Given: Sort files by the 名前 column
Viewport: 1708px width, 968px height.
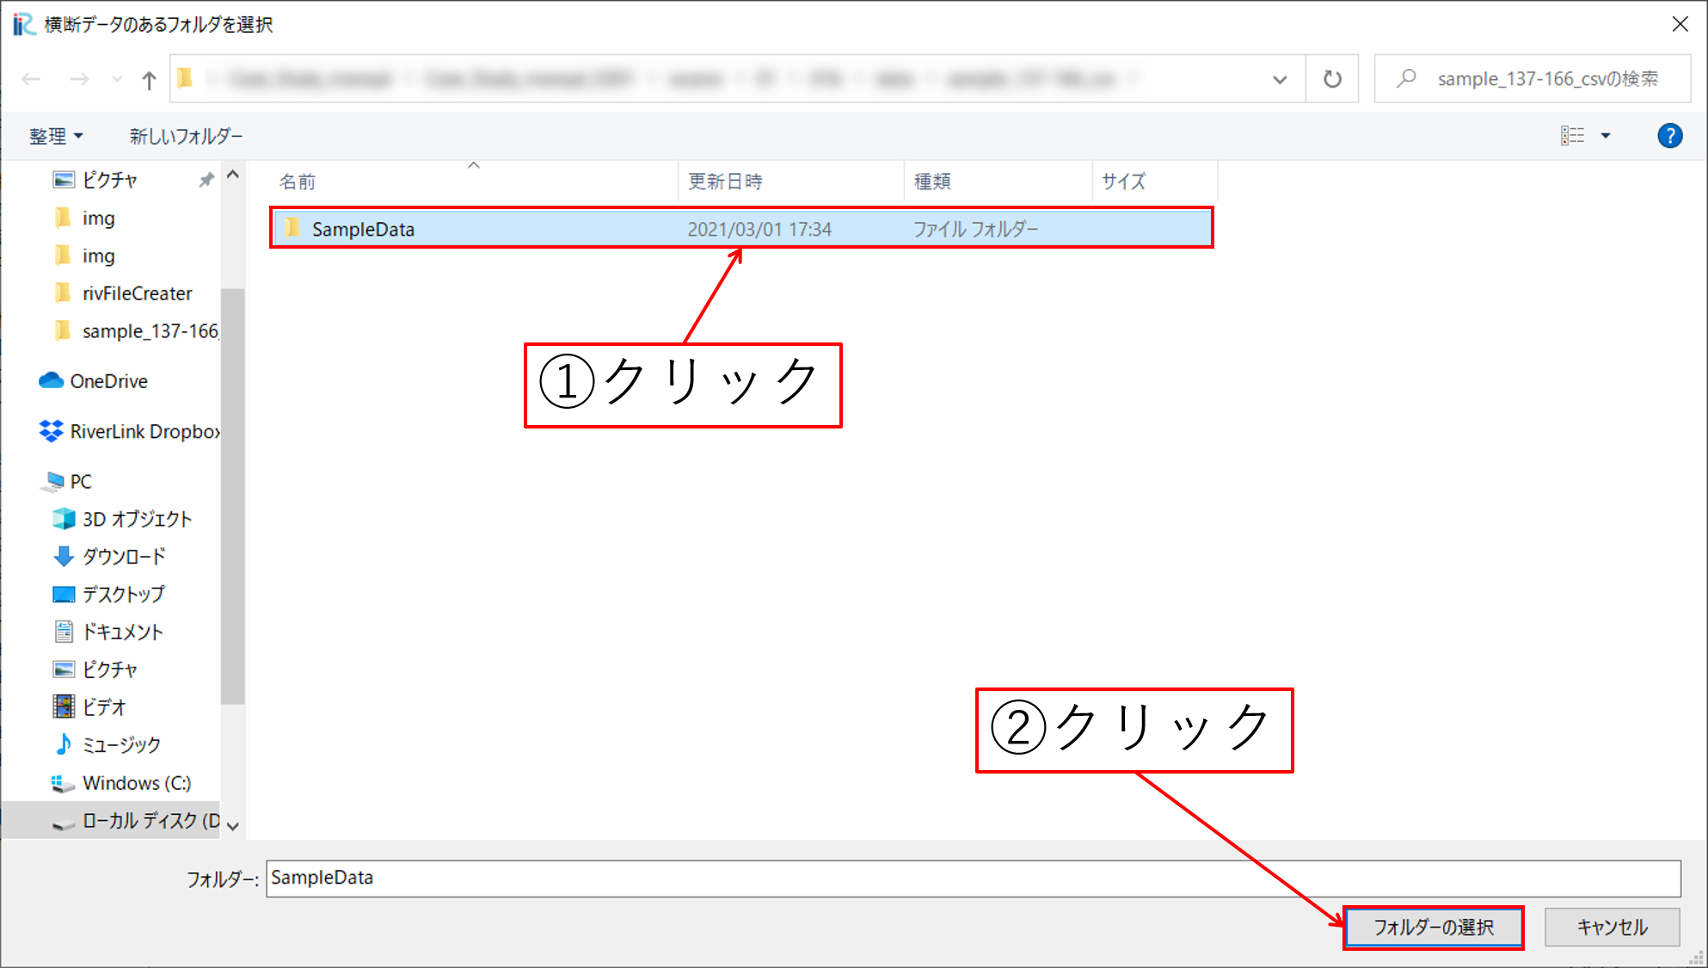Looking at the screenshot, I should coord(297,182).
